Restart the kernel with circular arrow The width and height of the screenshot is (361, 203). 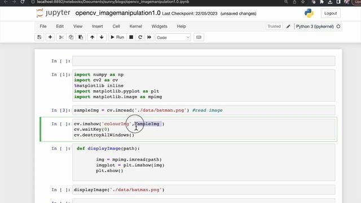pyautogui.click(x=140, y=37)
